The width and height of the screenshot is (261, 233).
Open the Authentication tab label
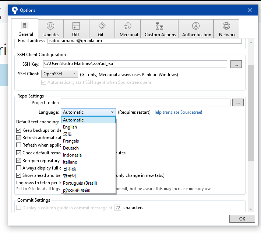pyautogui.click(x=197, y=35)
